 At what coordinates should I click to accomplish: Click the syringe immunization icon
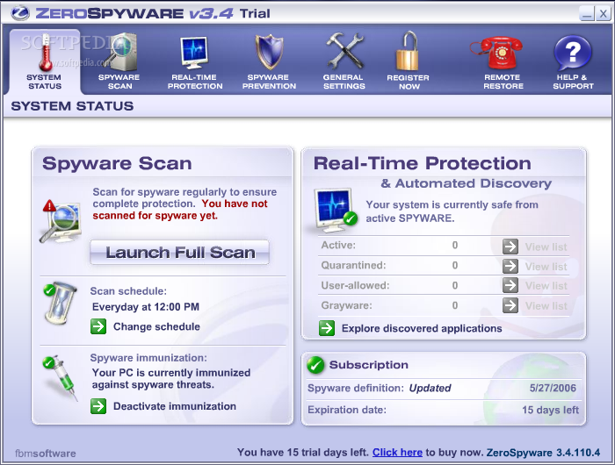coord(61,378)
